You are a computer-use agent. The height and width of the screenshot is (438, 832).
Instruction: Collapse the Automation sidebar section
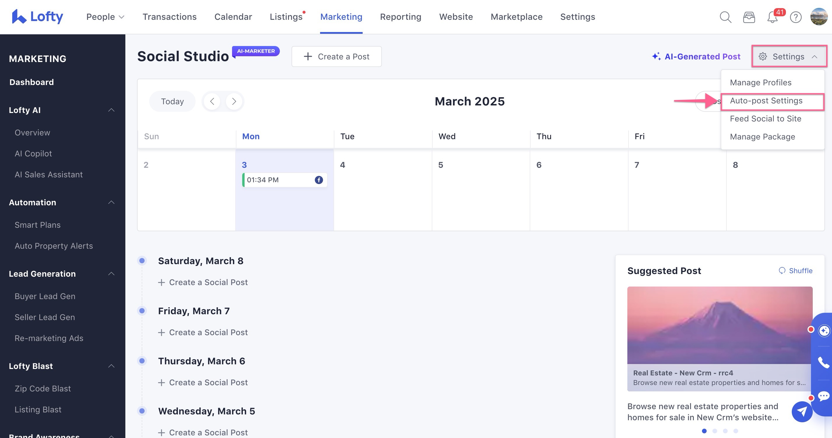coord(111,202)
